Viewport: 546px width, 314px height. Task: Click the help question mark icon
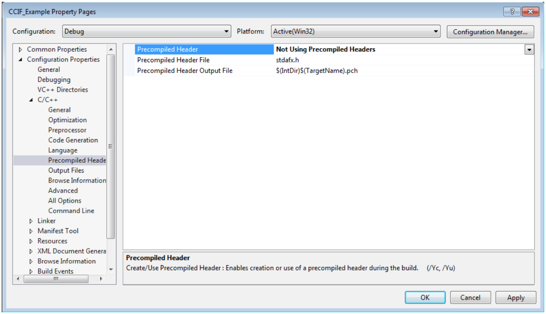(x=513, y=12)
